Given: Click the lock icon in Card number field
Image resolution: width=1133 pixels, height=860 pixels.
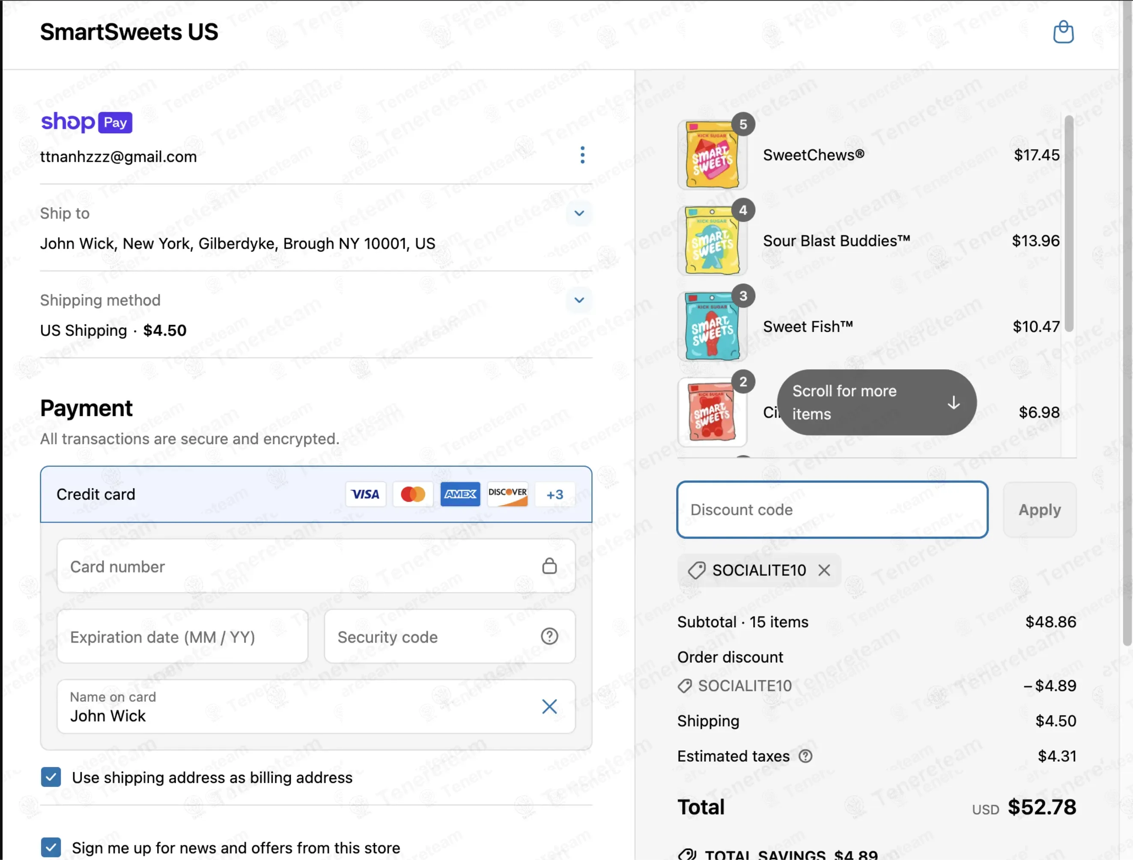Looking at the screenshot, I should (549, 566).
